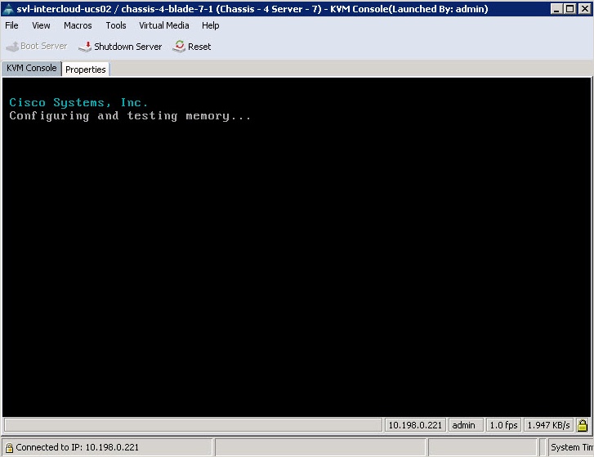This screenshot has height=457, width=594.
Task: Click the System Time status field
Action: [571, 447]
